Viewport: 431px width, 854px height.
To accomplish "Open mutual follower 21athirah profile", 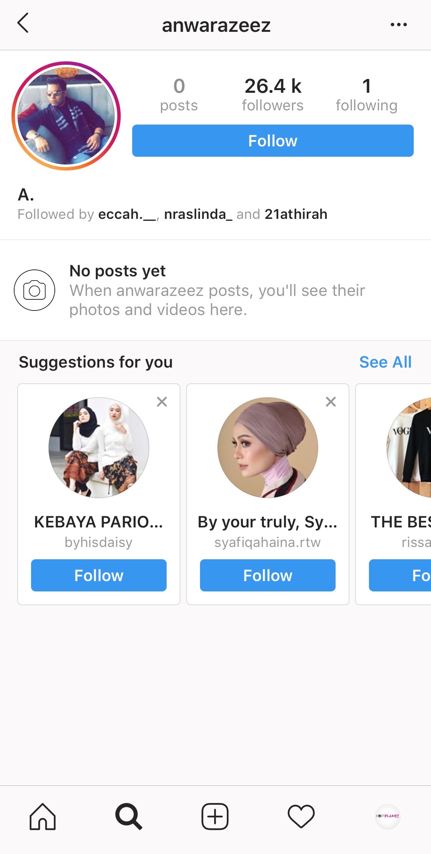I will [296, 214].
